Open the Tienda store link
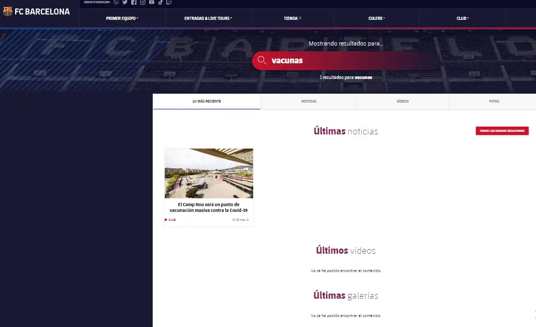Screen dimensions: 536x327 [292, 18]
